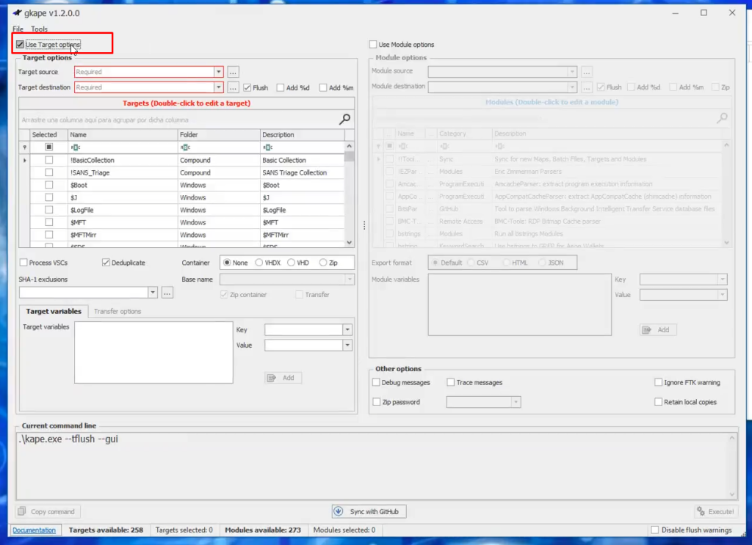
Task: Check Disable flush warnings
Action: (x=654, y=530)
